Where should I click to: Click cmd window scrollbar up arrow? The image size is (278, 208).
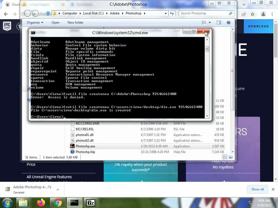tap(207, 40)
